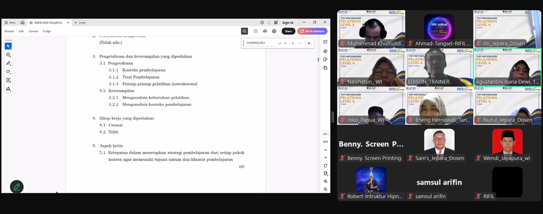Toggle the bookmarks panel in right rail
543x214 pixels.
click(325, 60)
